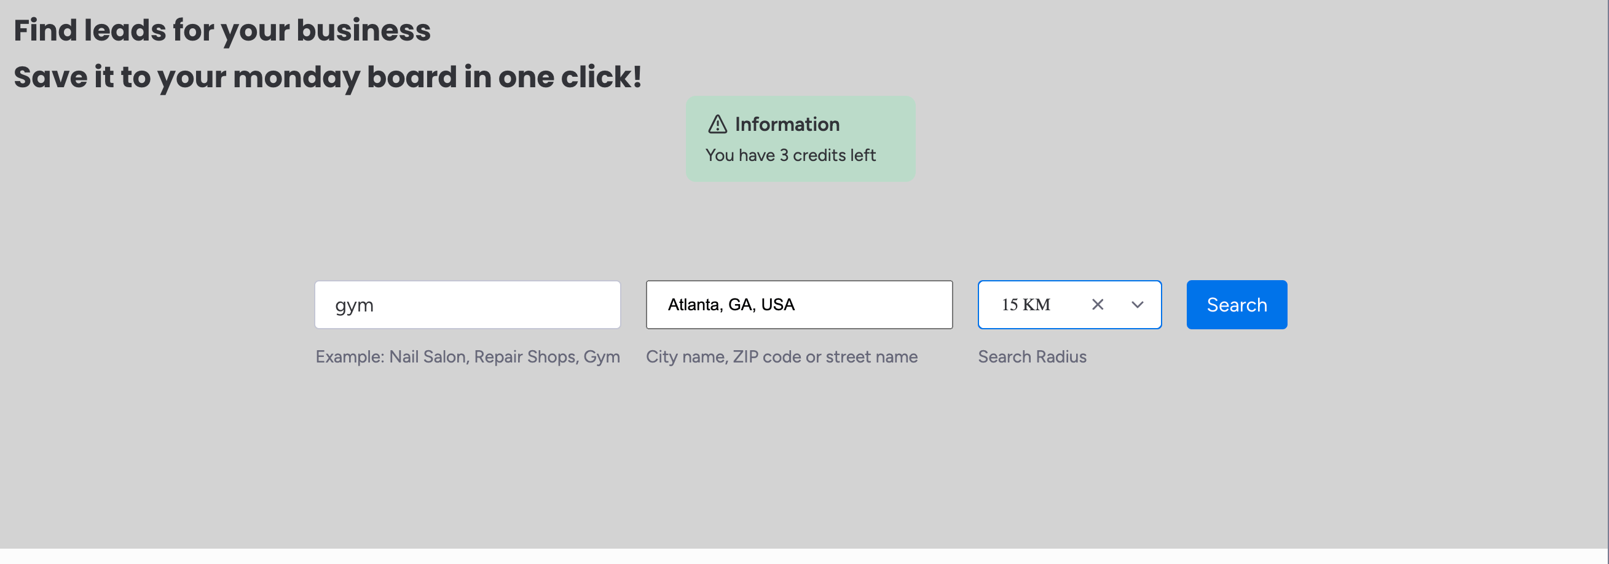Screen dimensions: 1609x564
Task: Click the word 'Gym' in the example hint
Action: click(x=602, y=356)
